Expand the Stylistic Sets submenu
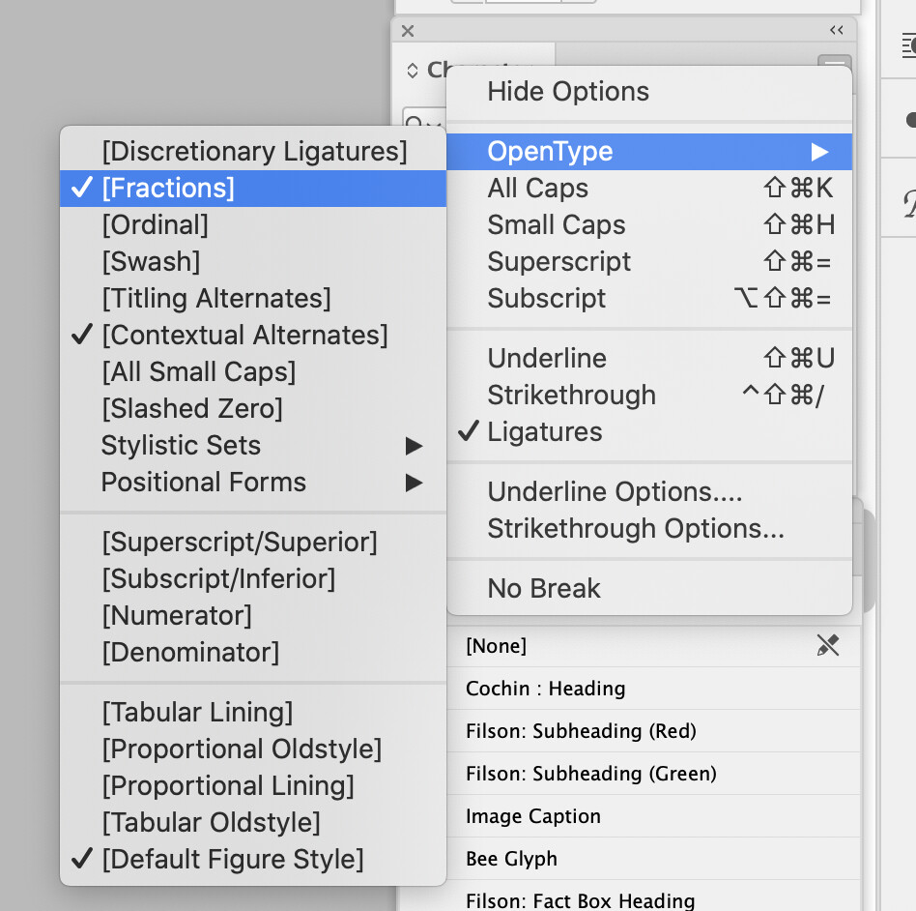This screenshot has width=916, height=911. pos(181,445)
